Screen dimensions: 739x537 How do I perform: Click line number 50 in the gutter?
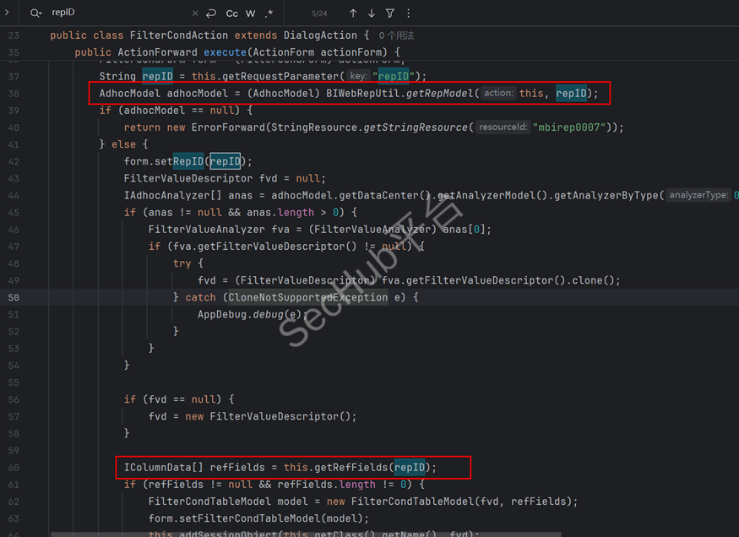tap(14, 297)
